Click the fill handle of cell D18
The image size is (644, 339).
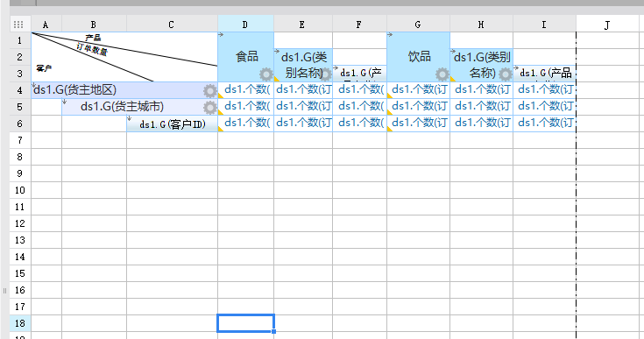[274, 331]
